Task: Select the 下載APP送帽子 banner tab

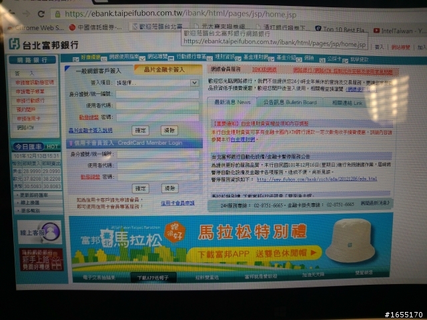Action: (153, 277)
